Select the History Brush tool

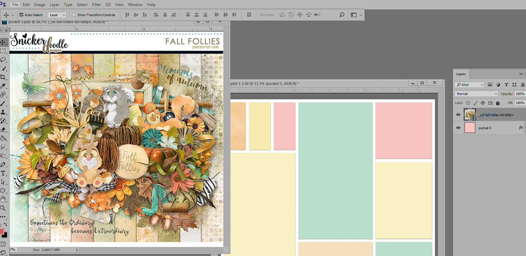(x=3, y=121)
